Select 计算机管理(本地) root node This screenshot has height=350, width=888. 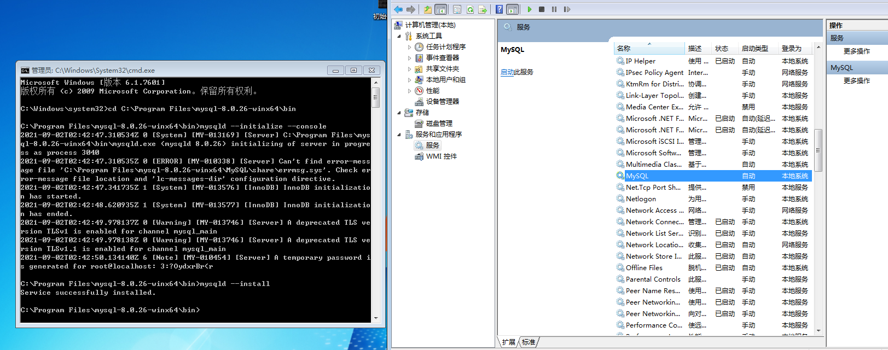(x=430, y=25)
